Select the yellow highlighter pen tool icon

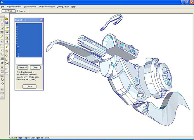(7, 28)
